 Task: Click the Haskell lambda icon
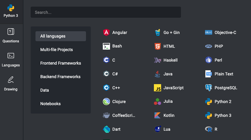157,60
